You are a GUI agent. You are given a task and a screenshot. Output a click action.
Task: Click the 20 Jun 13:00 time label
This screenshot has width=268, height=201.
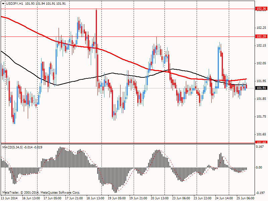(x=160, y=198)
